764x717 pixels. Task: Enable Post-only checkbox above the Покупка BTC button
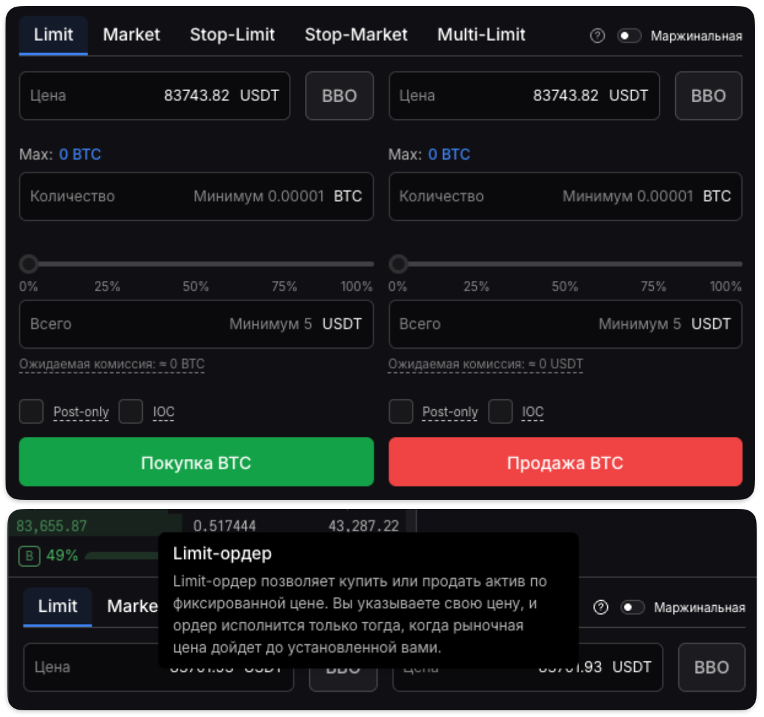31,412
